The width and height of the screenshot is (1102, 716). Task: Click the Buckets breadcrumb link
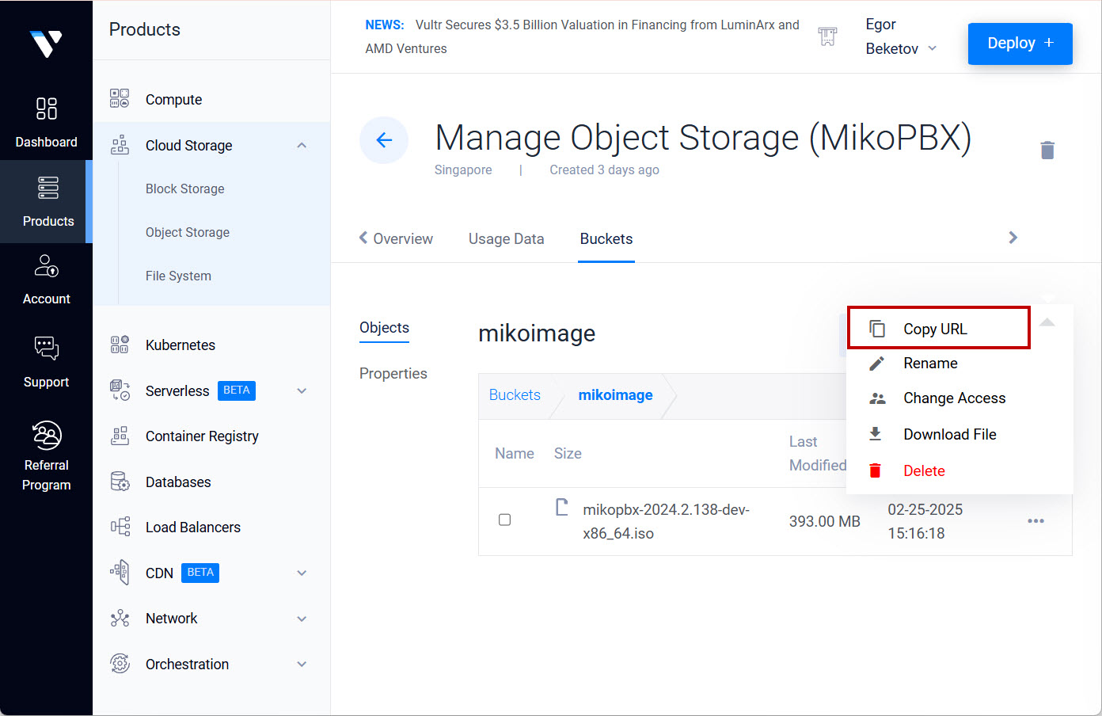(x=515, y=395)
